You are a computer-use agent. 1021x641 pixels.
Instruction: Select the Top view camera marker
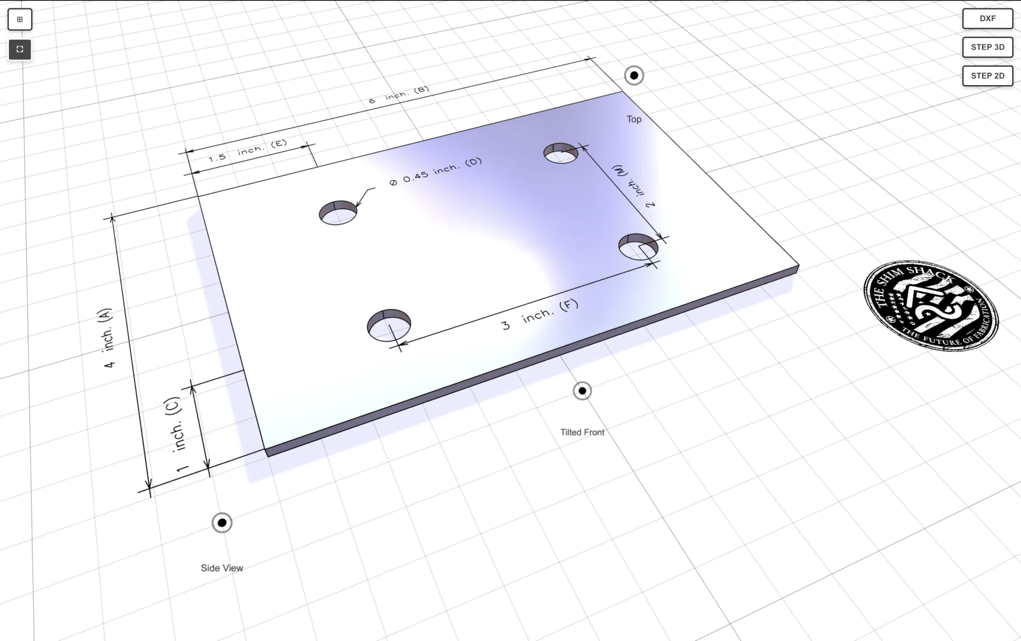[x=633, y=75]
